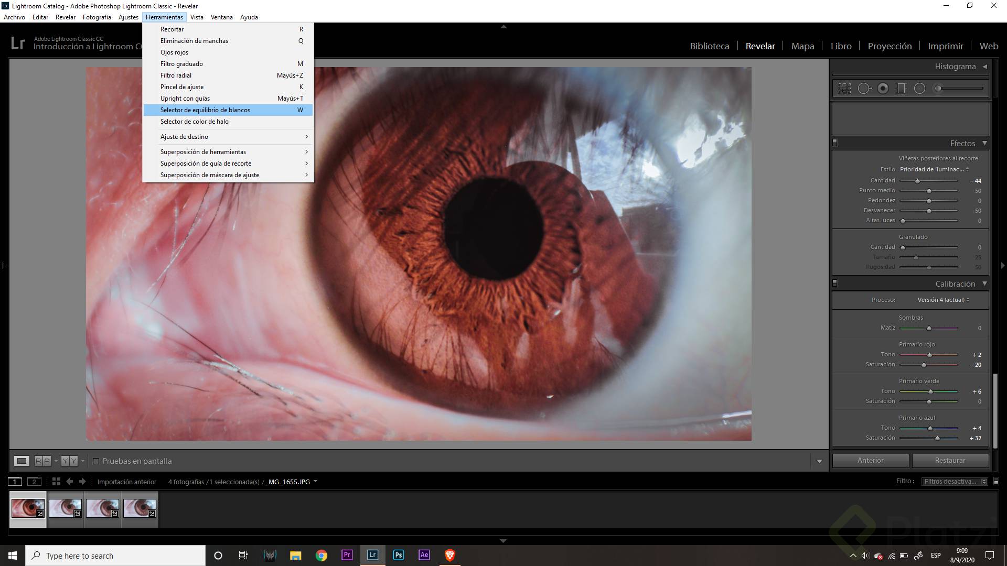Select the Spot Removal tool

[x=194, y=40]
